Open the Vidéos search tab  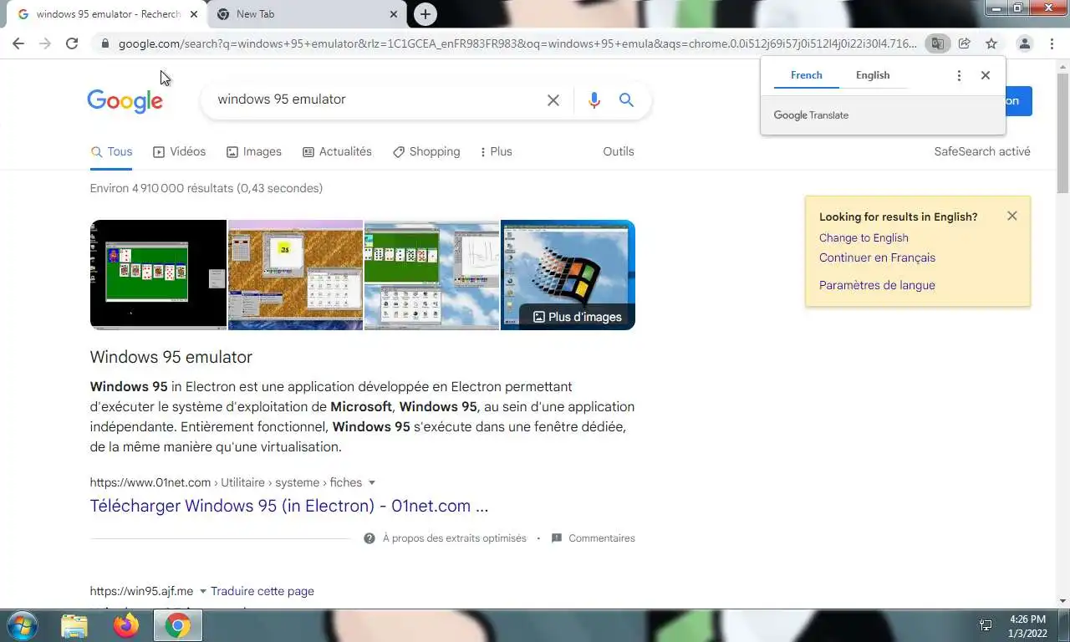(179, 151)
